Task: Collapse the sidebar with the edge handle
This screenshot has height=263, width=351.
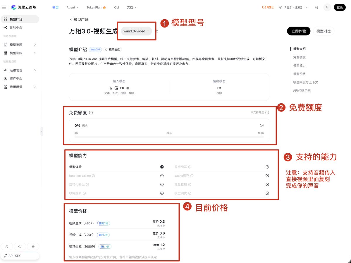Action: coord(42,132)
